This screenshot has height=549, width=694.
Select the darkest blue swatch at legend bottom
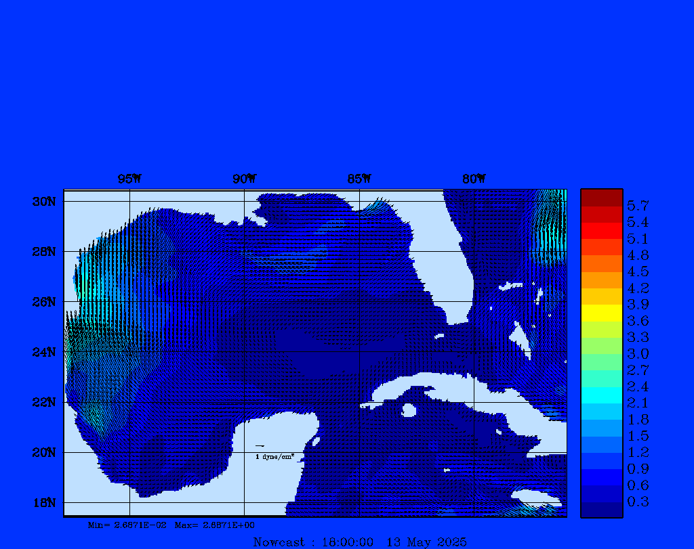601,510
